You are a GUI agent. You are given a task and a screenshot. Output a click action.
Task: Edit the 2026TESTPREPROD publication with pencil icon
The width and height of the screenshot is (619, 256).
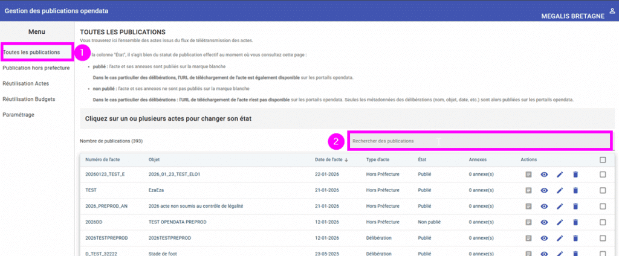(x=560, y=238)
